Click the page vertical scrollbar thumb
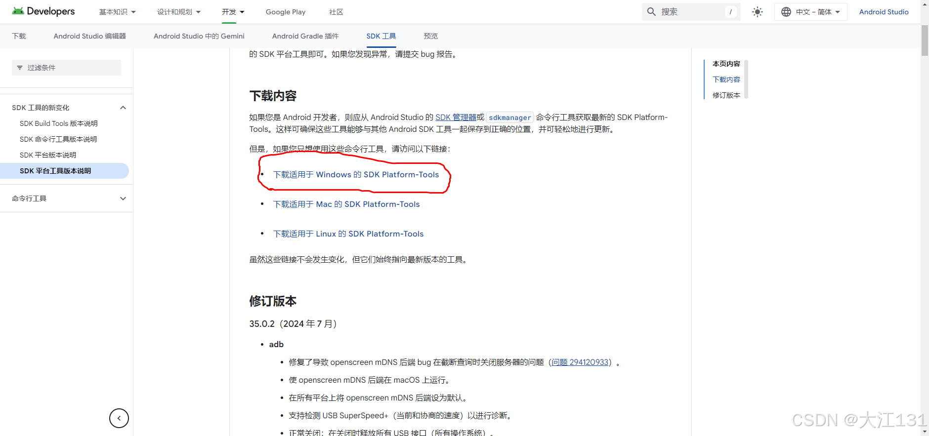This screenshot has width=929, height=436. [925, 40]
